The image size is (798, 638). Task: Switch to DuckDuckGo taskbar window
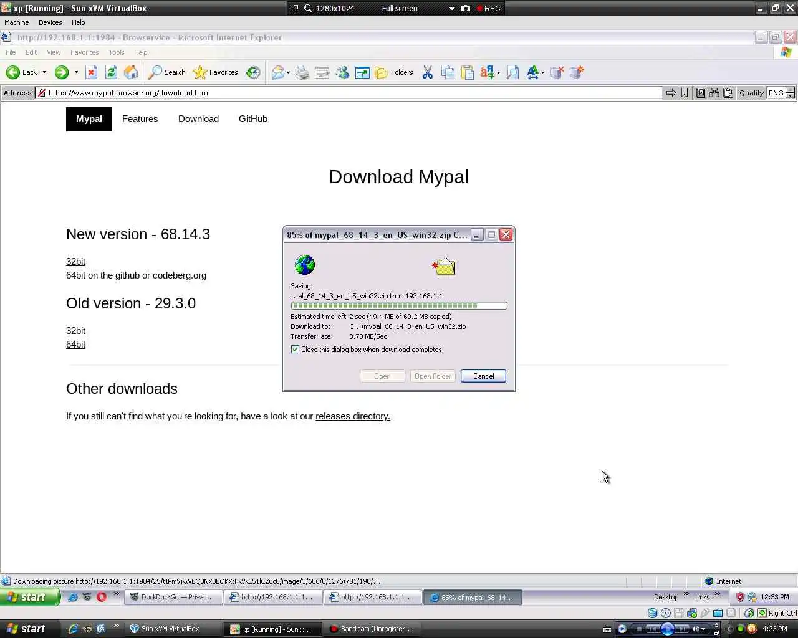click(x=173, y=597)
